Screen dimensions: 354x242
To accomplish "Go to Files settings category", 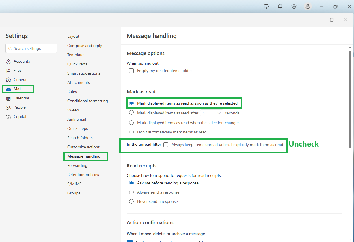I will 17,70.
